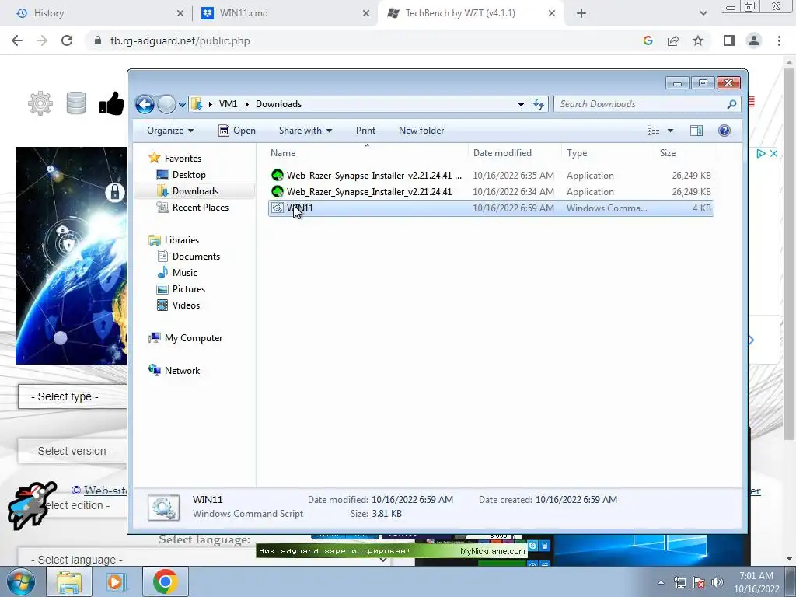This screenshot has width=796, height=597.
Task: Close the History browser tab
Action: click(x=180, y=13)
